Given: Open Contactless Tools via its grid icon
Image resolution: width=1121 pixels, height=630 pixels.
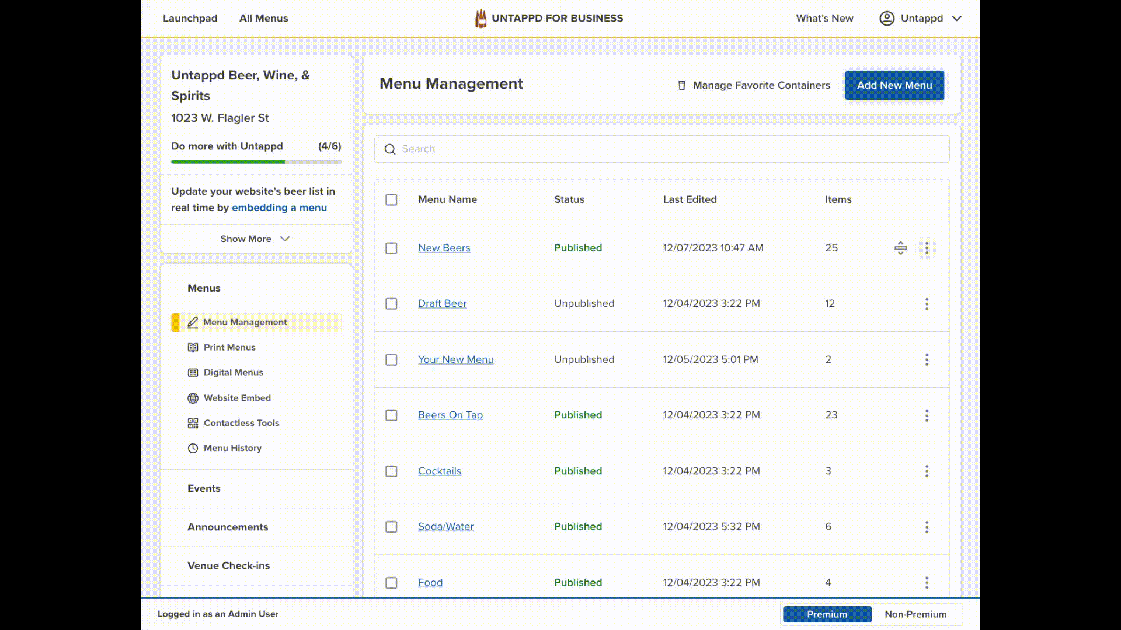Looking at the screenshot, I should [193, 423].
